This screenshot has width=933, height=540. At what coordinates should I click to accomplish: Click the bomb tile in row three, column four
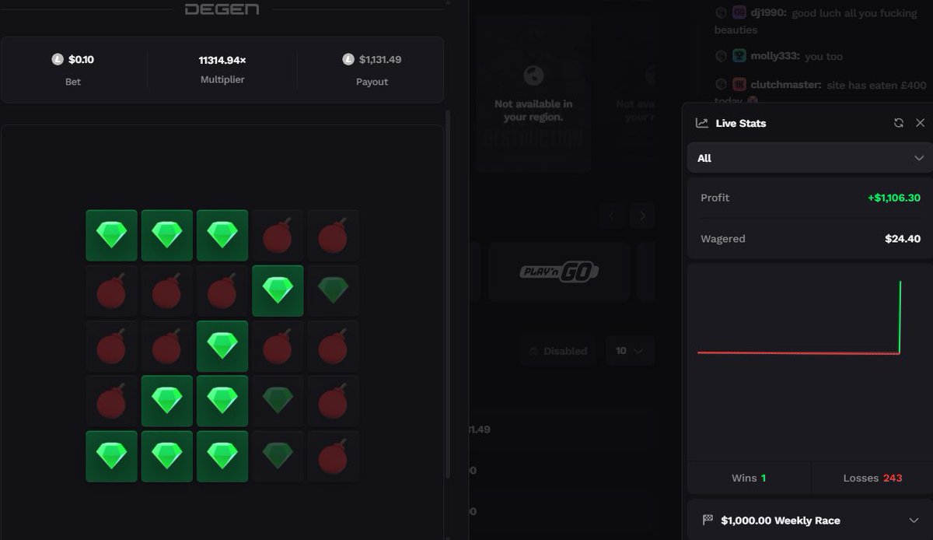point(278,346)
